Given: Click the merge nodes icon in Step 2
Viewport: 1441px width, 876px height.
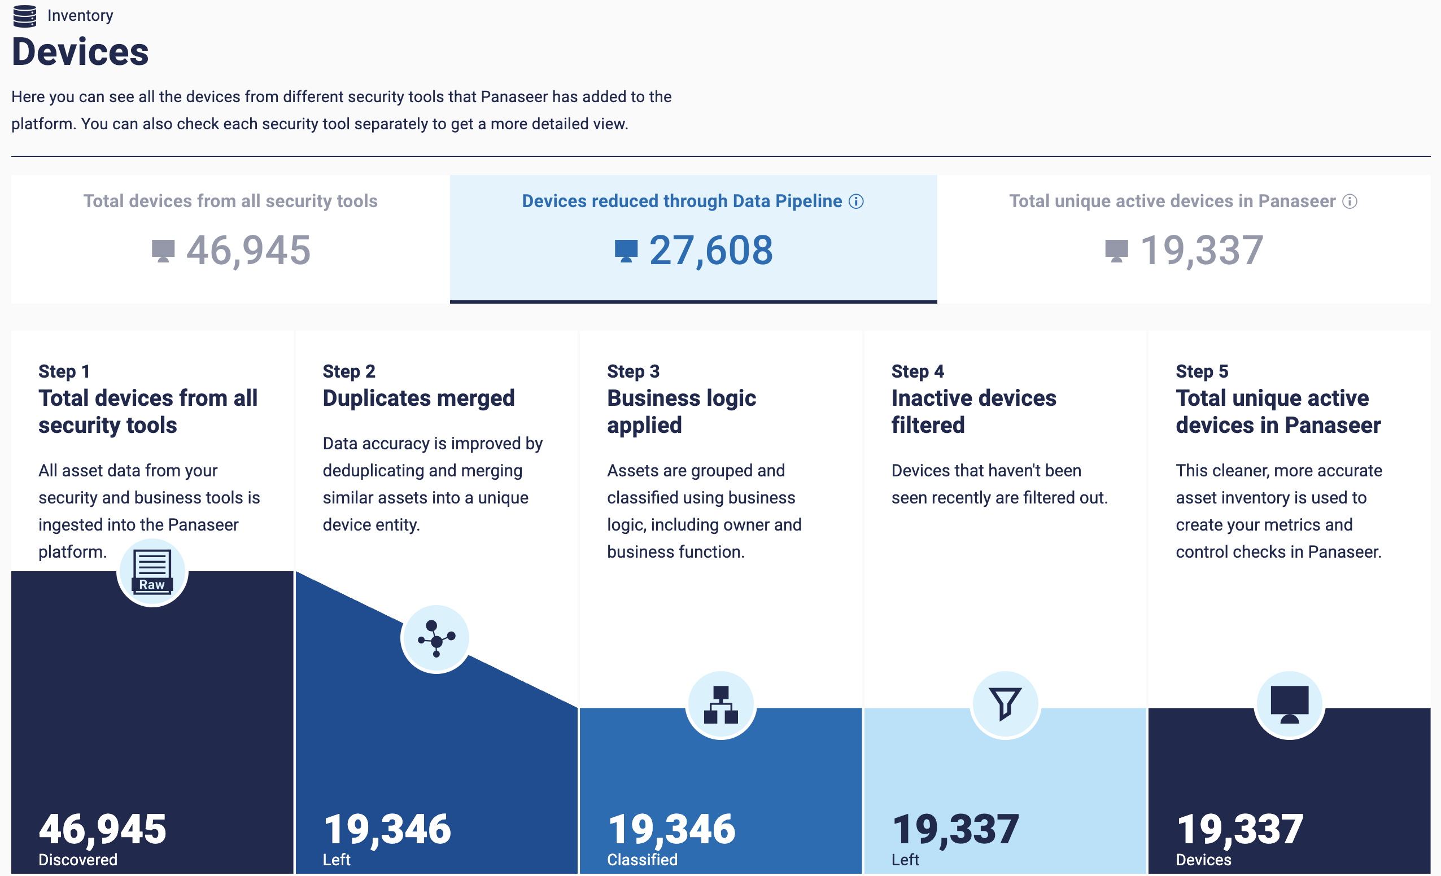Looking at the screenshot, I should [436, 639].
